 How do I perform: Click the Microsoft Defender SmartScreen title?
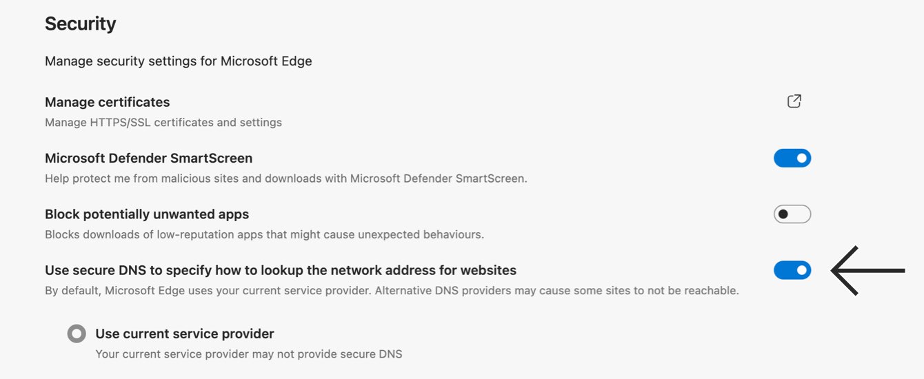(x=148, y=158)
